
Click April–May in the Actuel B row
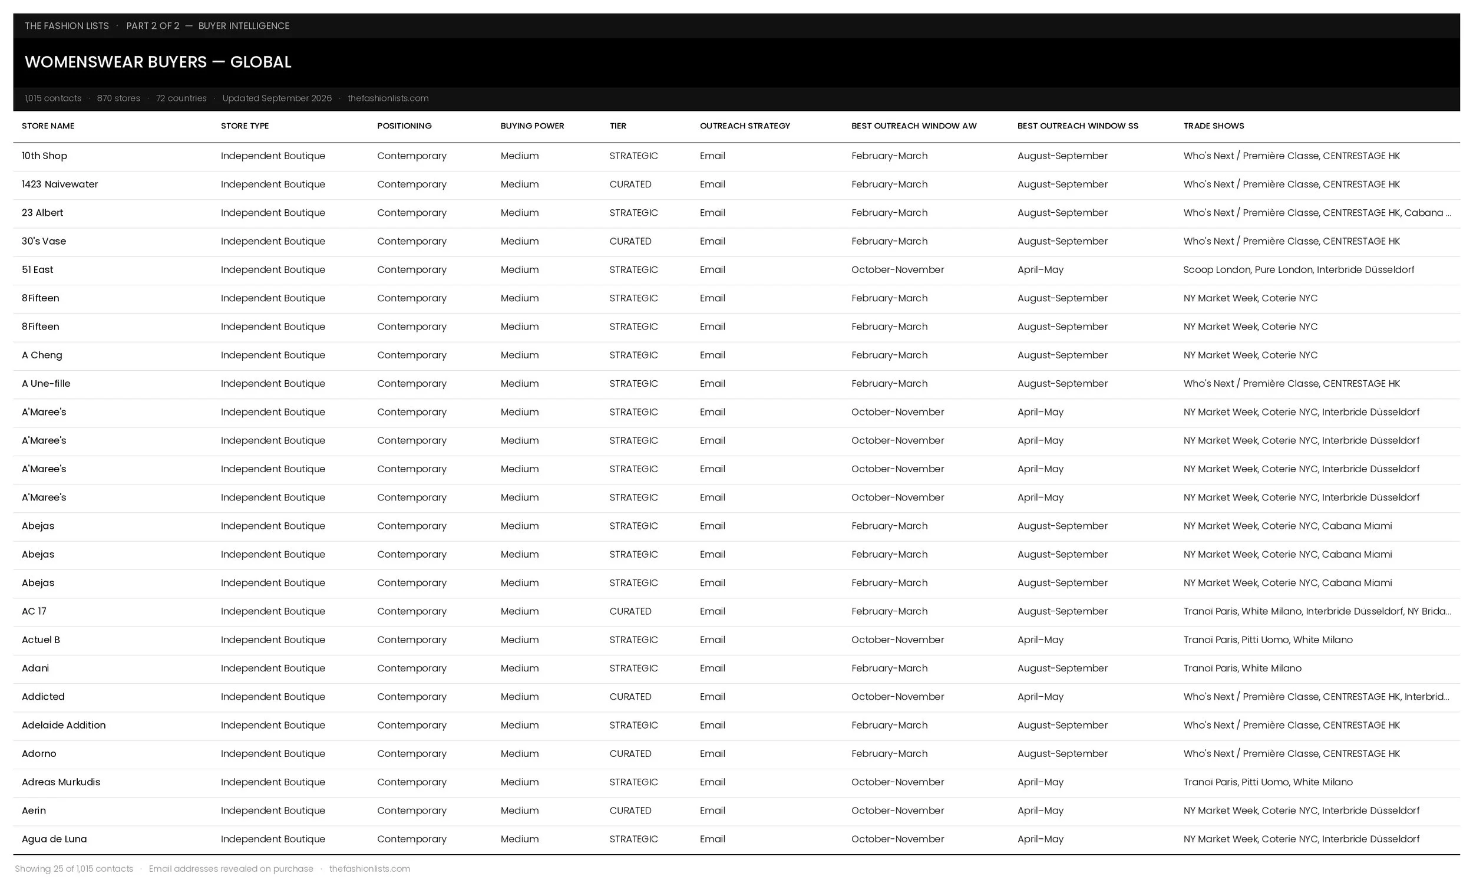(x=1040, y=640)
